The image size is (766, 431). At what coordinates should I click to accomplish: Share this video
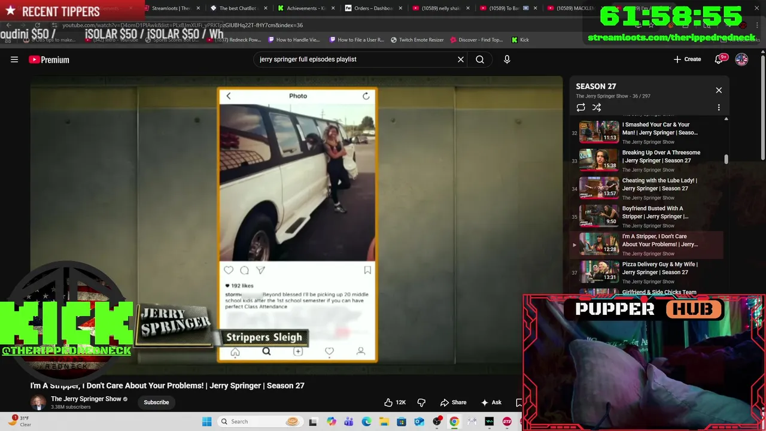point(453,402)
